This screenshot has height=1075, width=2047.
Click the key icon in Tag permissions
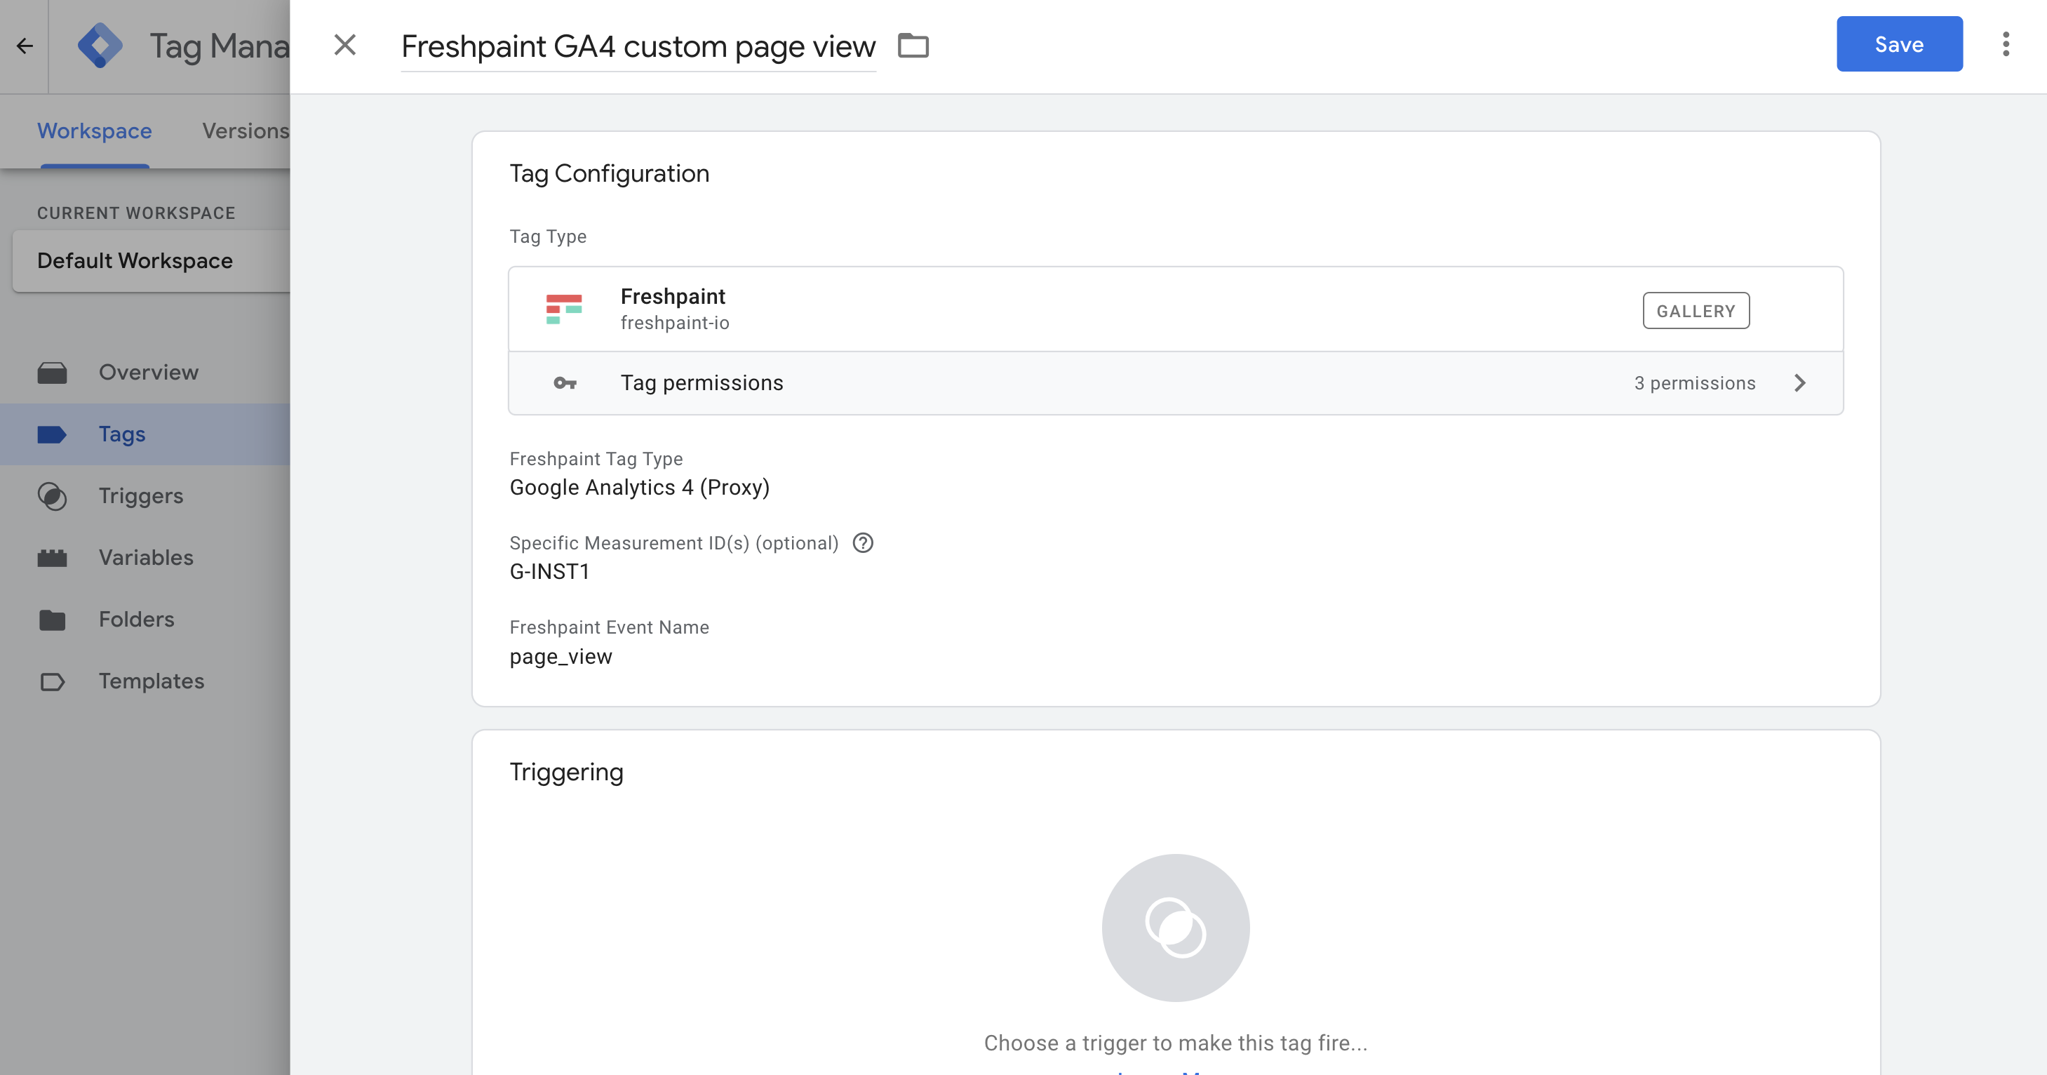coord(564,383)
